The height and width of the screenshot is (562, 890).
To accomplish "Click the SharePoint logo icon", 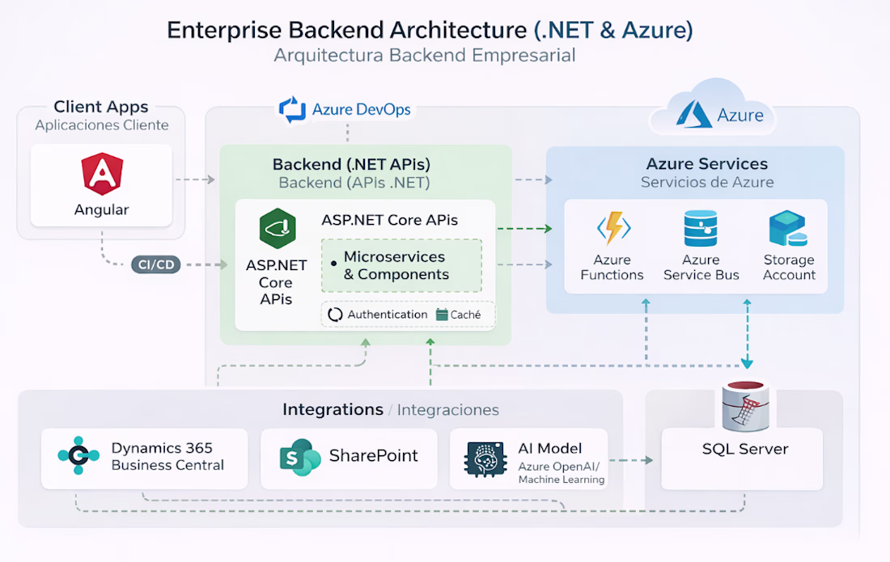I will point(299,457).
